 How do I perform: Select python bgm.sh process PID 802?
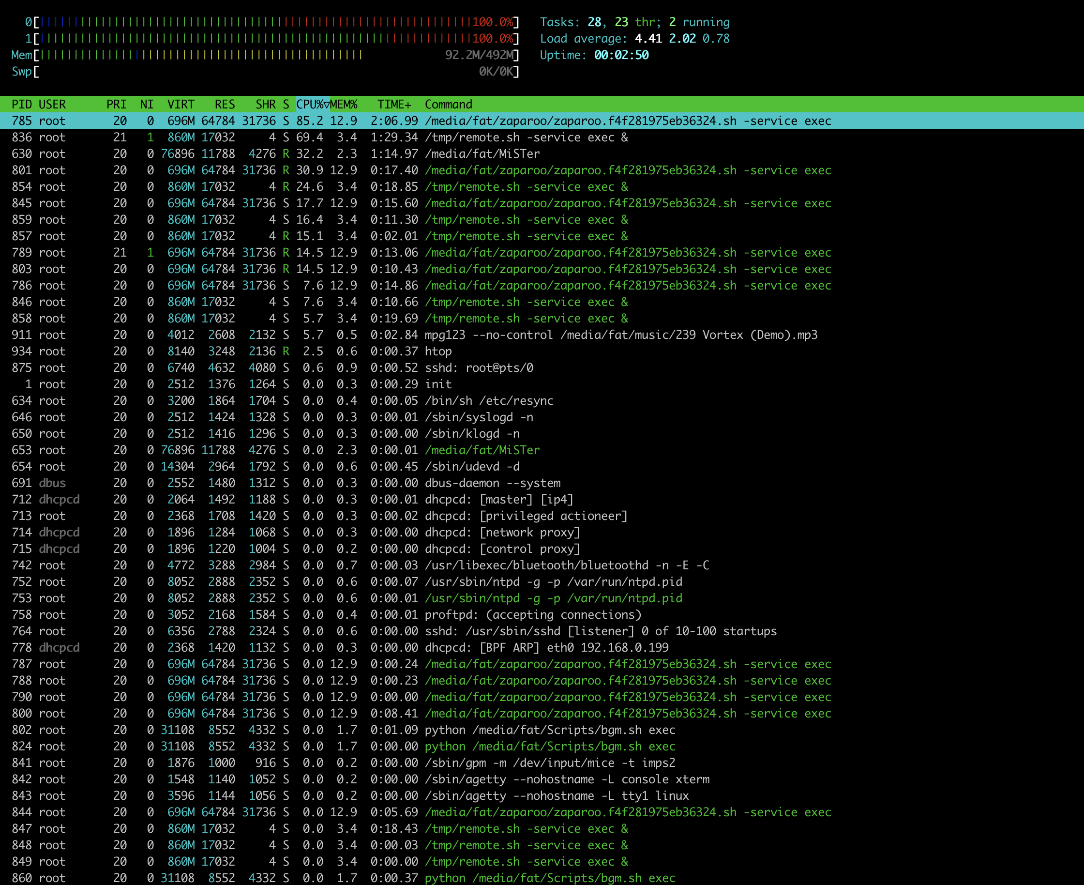[x=542, y=730]
